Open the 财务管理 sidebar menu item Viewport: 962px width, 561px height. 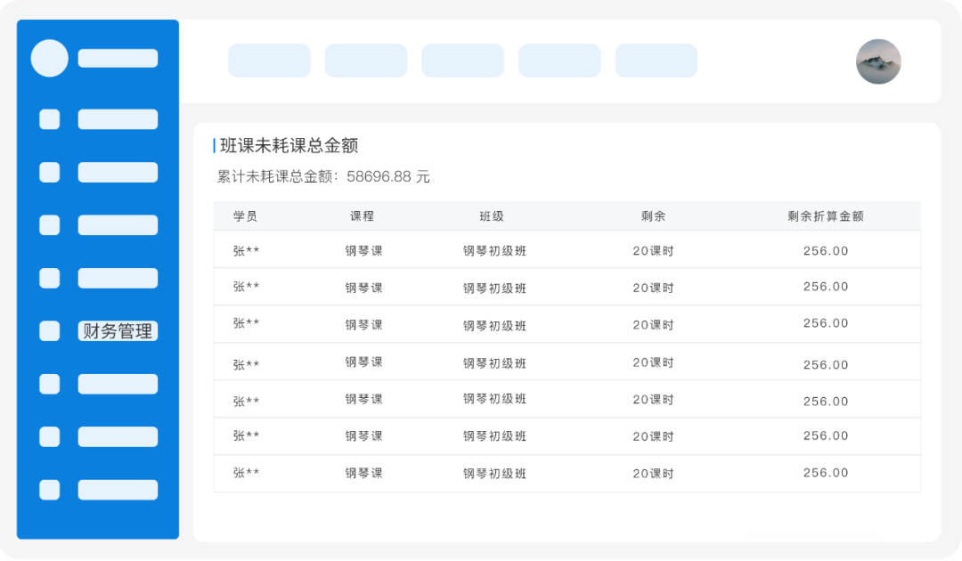(118, 331)
